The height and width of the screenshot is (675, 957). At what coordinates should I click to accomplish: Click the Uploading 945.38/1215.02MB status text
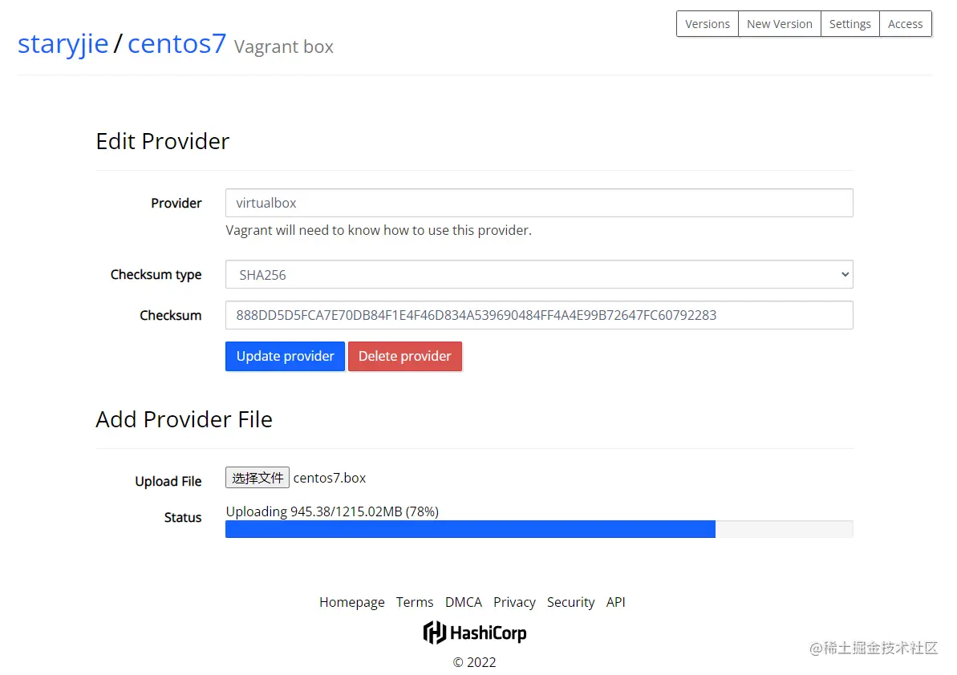tap(332, 511)
